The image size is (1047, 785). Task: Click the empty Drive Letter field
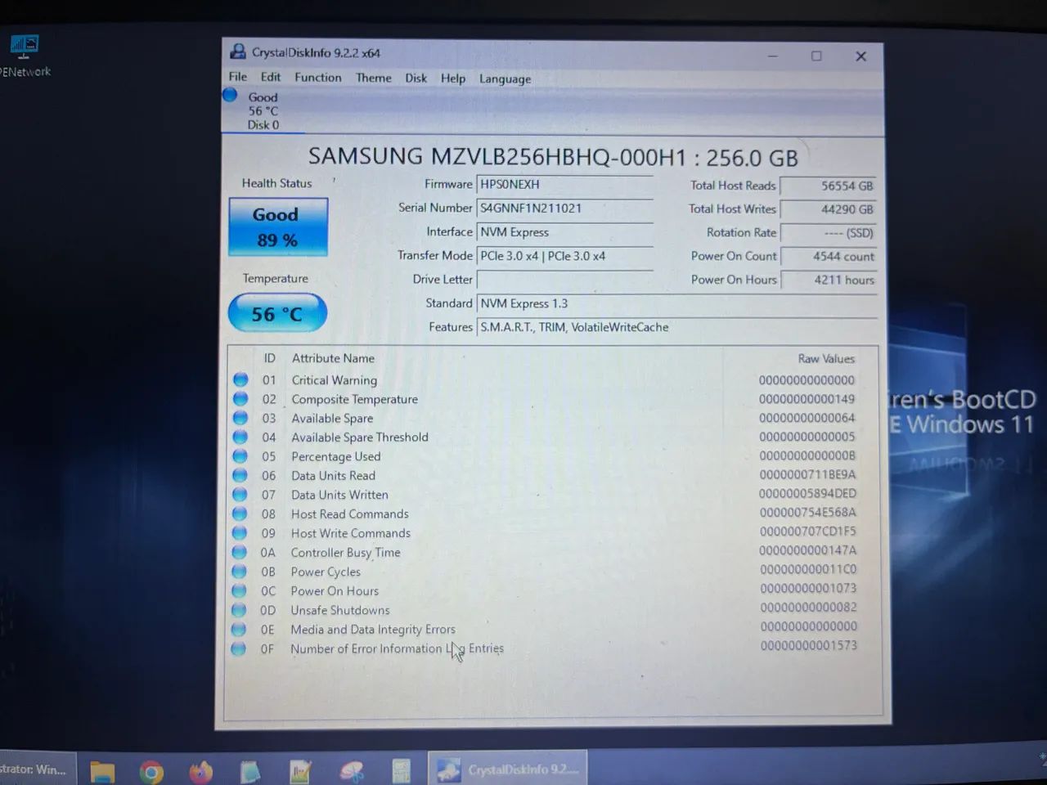pyautogui.click(x=565, y=280)
